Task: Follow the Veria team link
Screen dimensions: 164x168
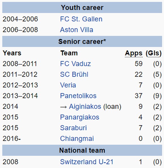Action: click(68, 85)
